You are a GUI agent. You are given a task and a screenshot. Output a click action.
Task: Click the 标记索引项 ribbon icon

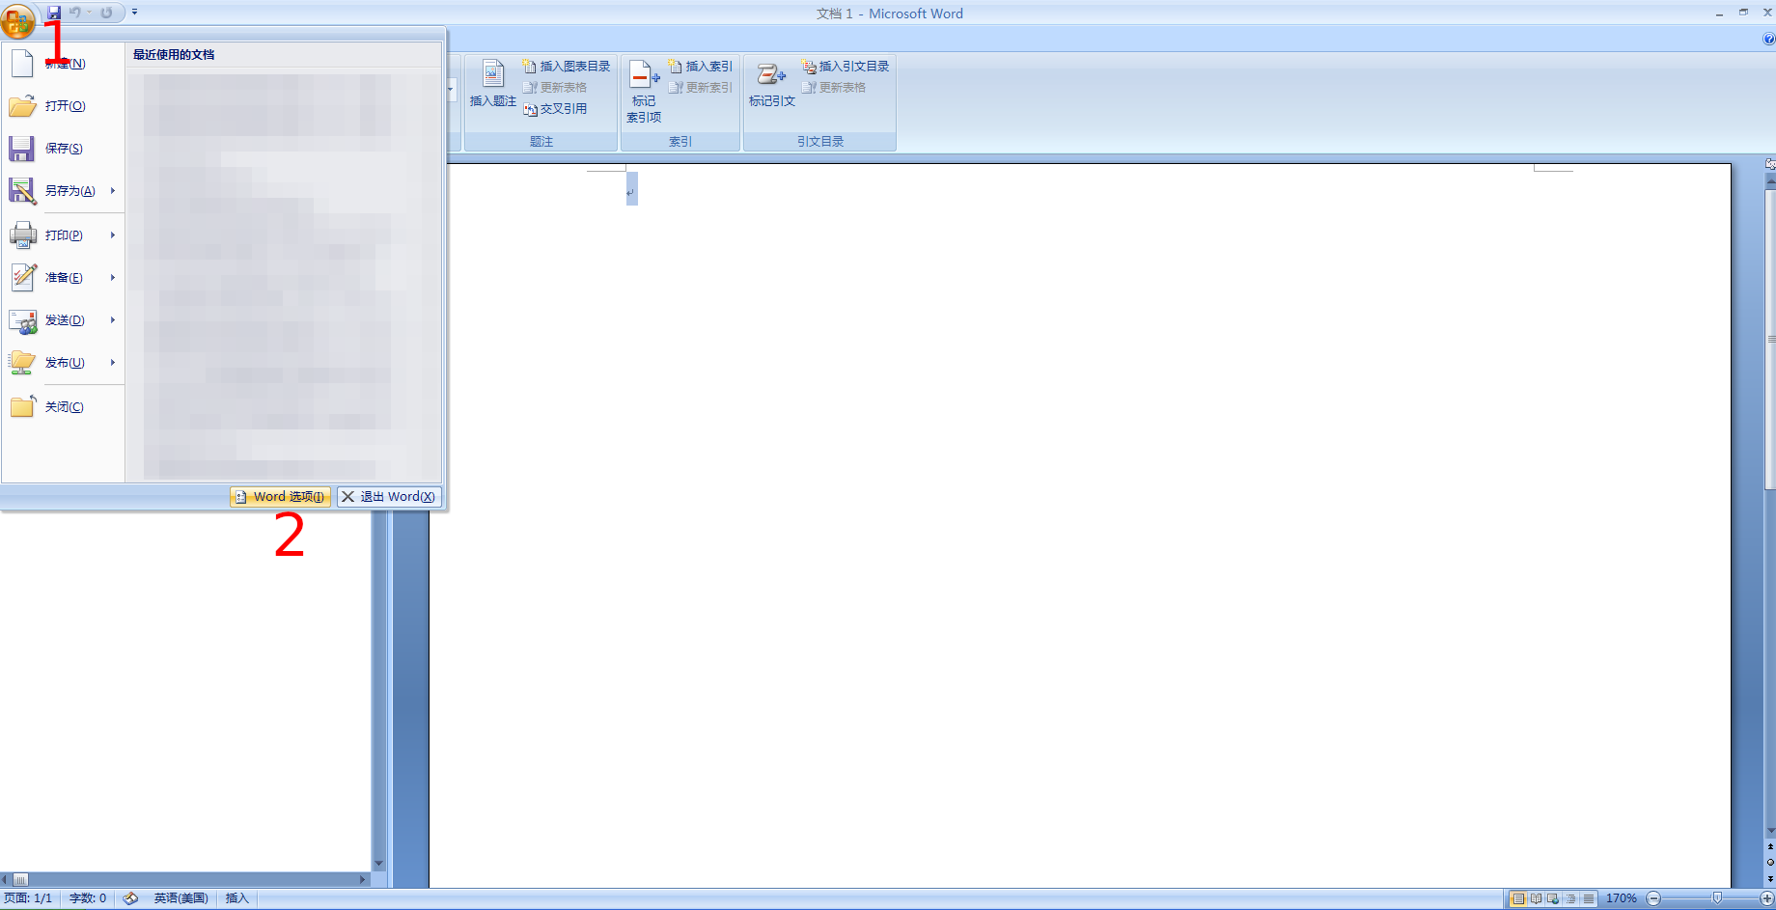pyautogui.click(x=644, y=91)
